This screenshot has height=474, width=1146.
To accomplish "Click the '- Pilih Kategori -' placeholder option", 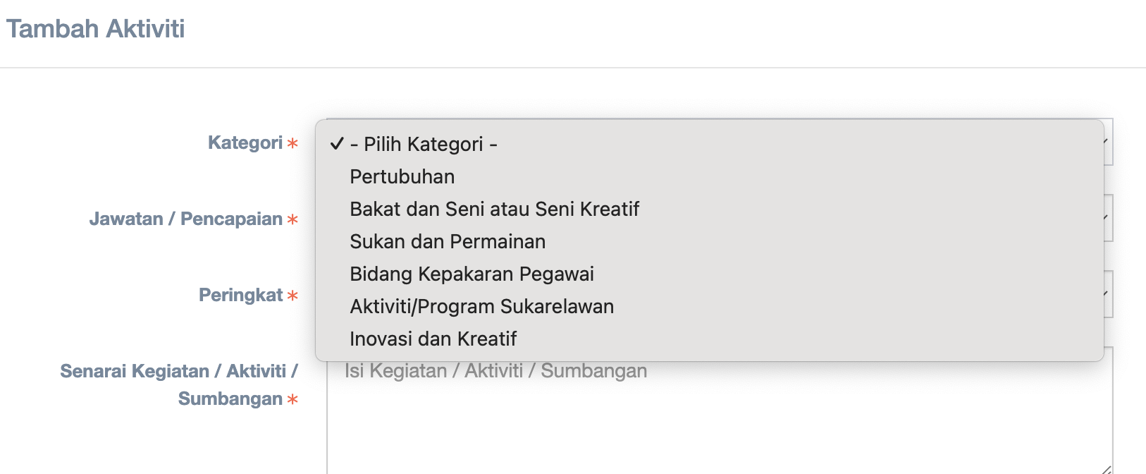I will pos(424,144).
